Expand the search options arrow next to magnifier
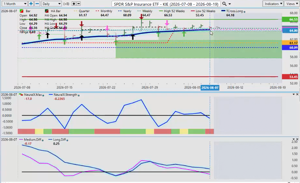Screen dimensions: 300x183 click(x=229, y=4)
